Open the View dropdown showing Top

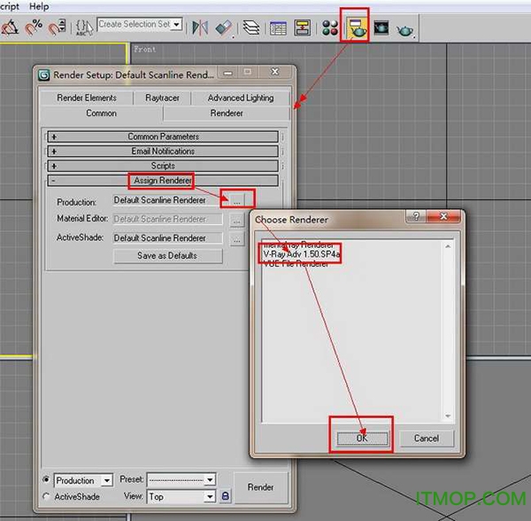210,496
